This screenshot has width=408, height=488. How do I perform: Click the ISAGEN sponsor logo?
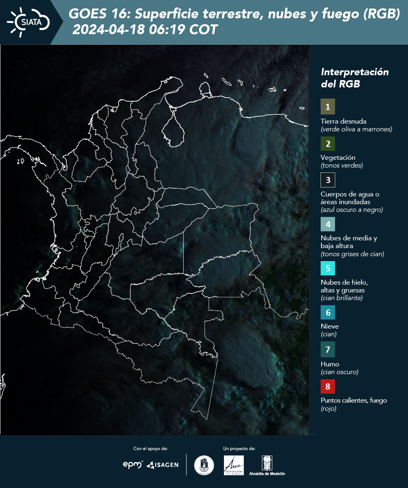point(162,464)
